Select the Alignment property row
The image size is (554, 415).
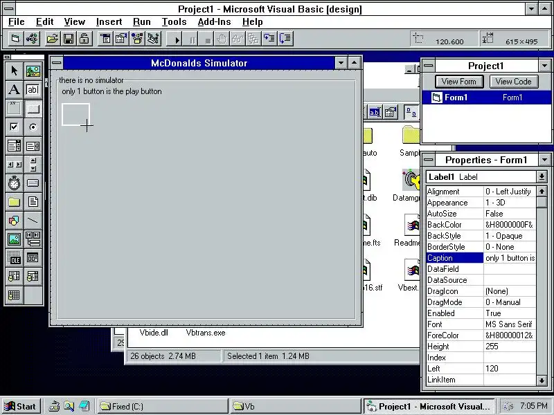point(481,192)
